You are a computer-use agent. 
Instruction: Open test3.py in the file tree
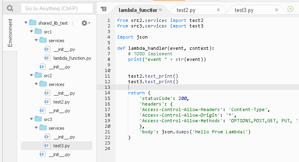pos(61,146)
